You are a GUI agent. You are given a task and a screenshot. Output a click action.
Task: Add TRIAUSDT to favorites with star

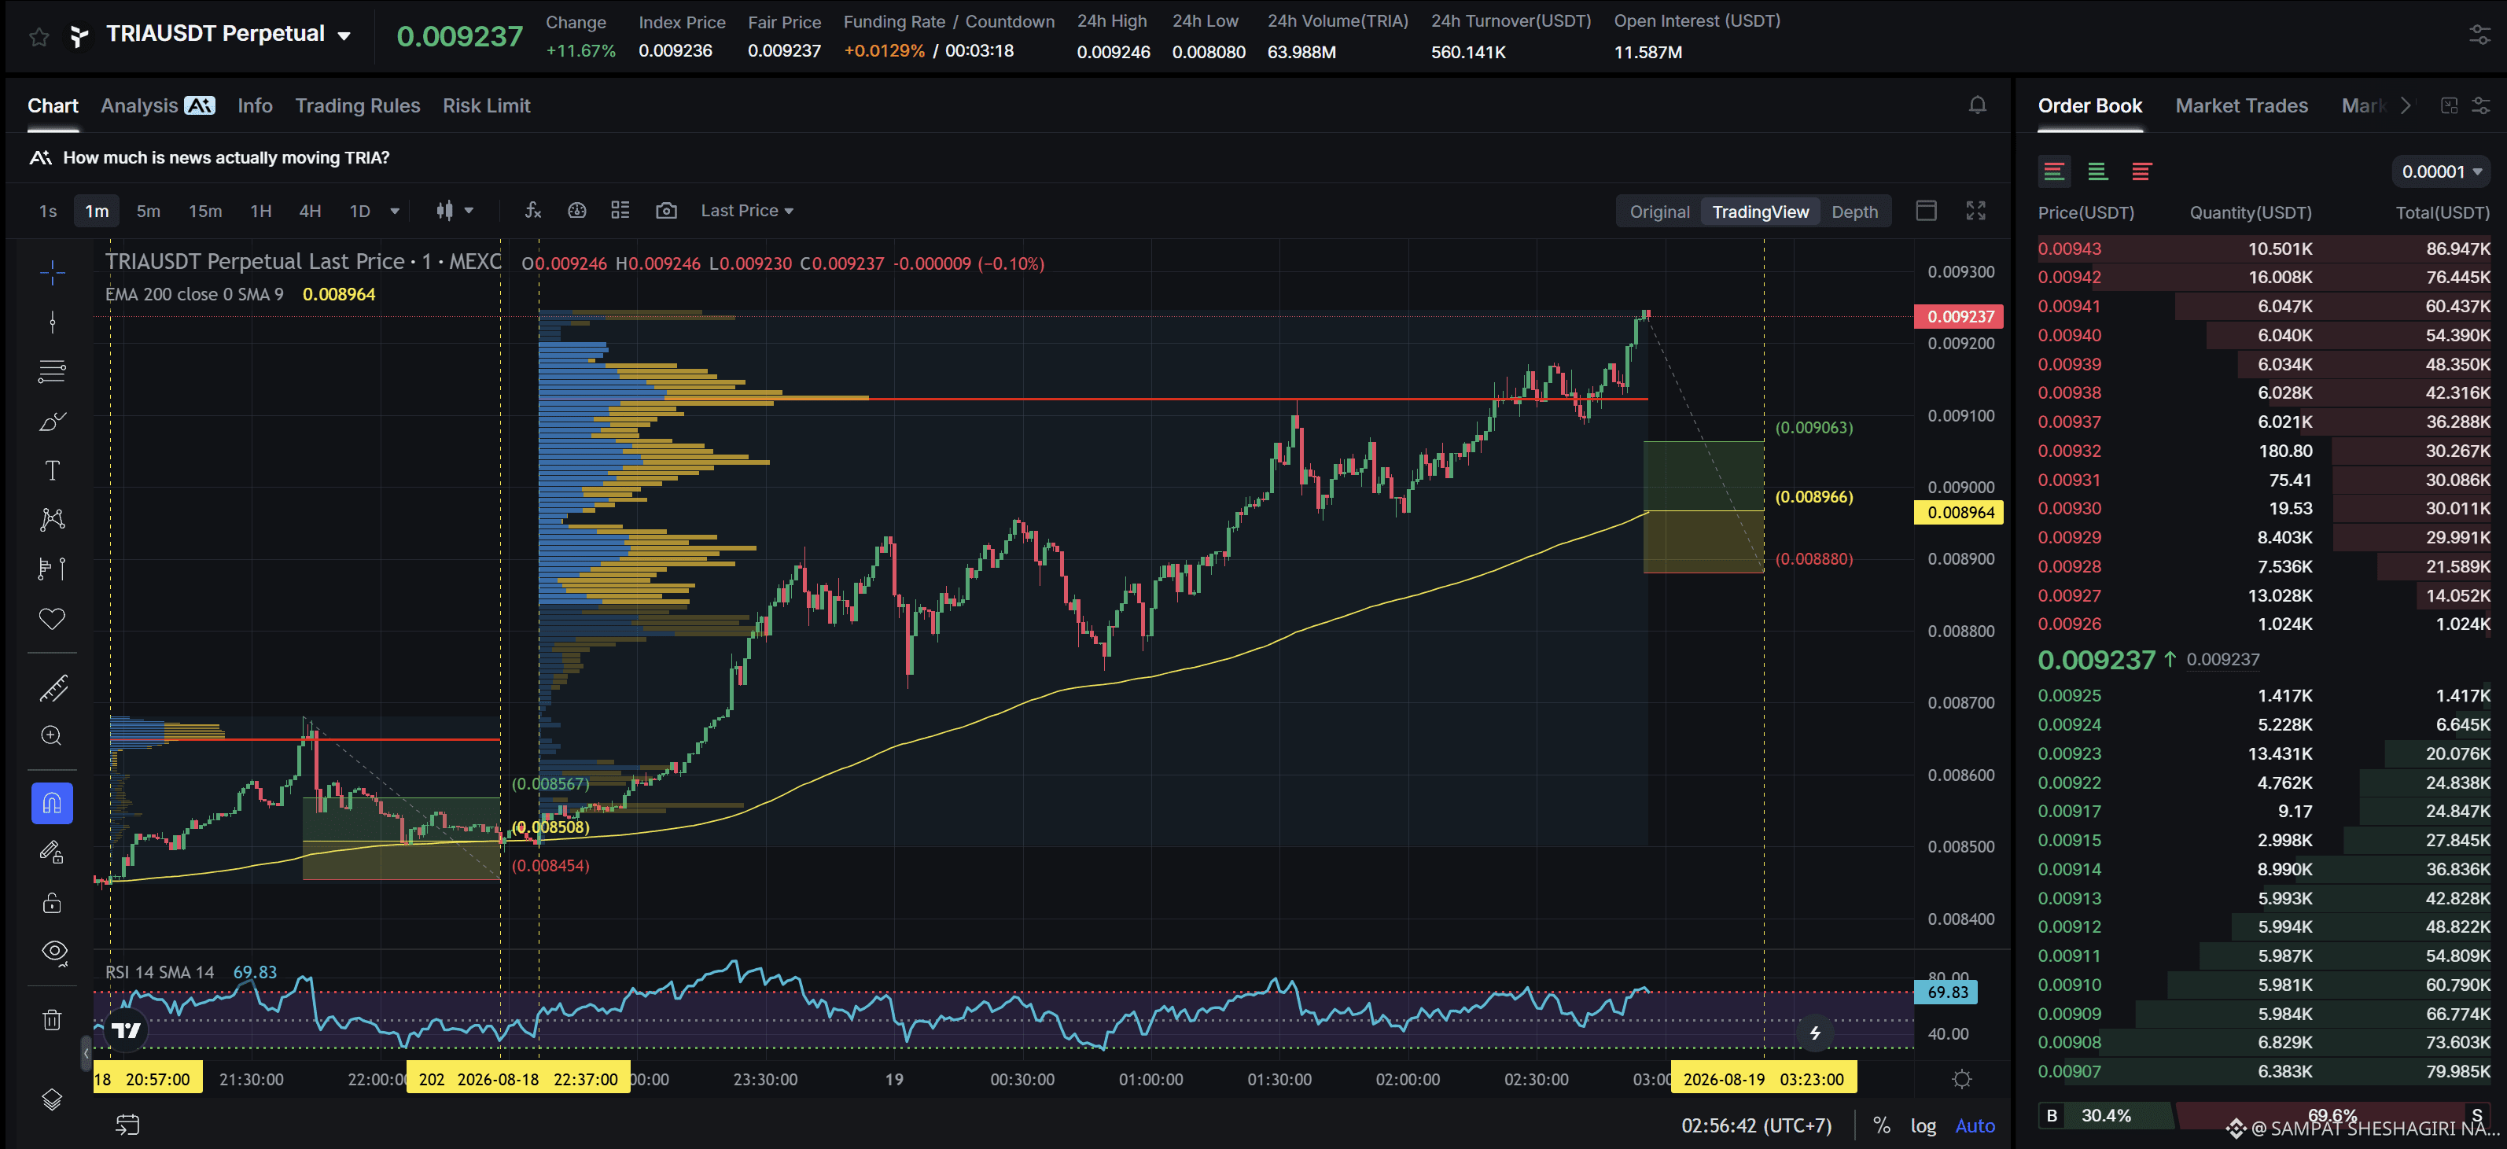[x=39, y=37]
